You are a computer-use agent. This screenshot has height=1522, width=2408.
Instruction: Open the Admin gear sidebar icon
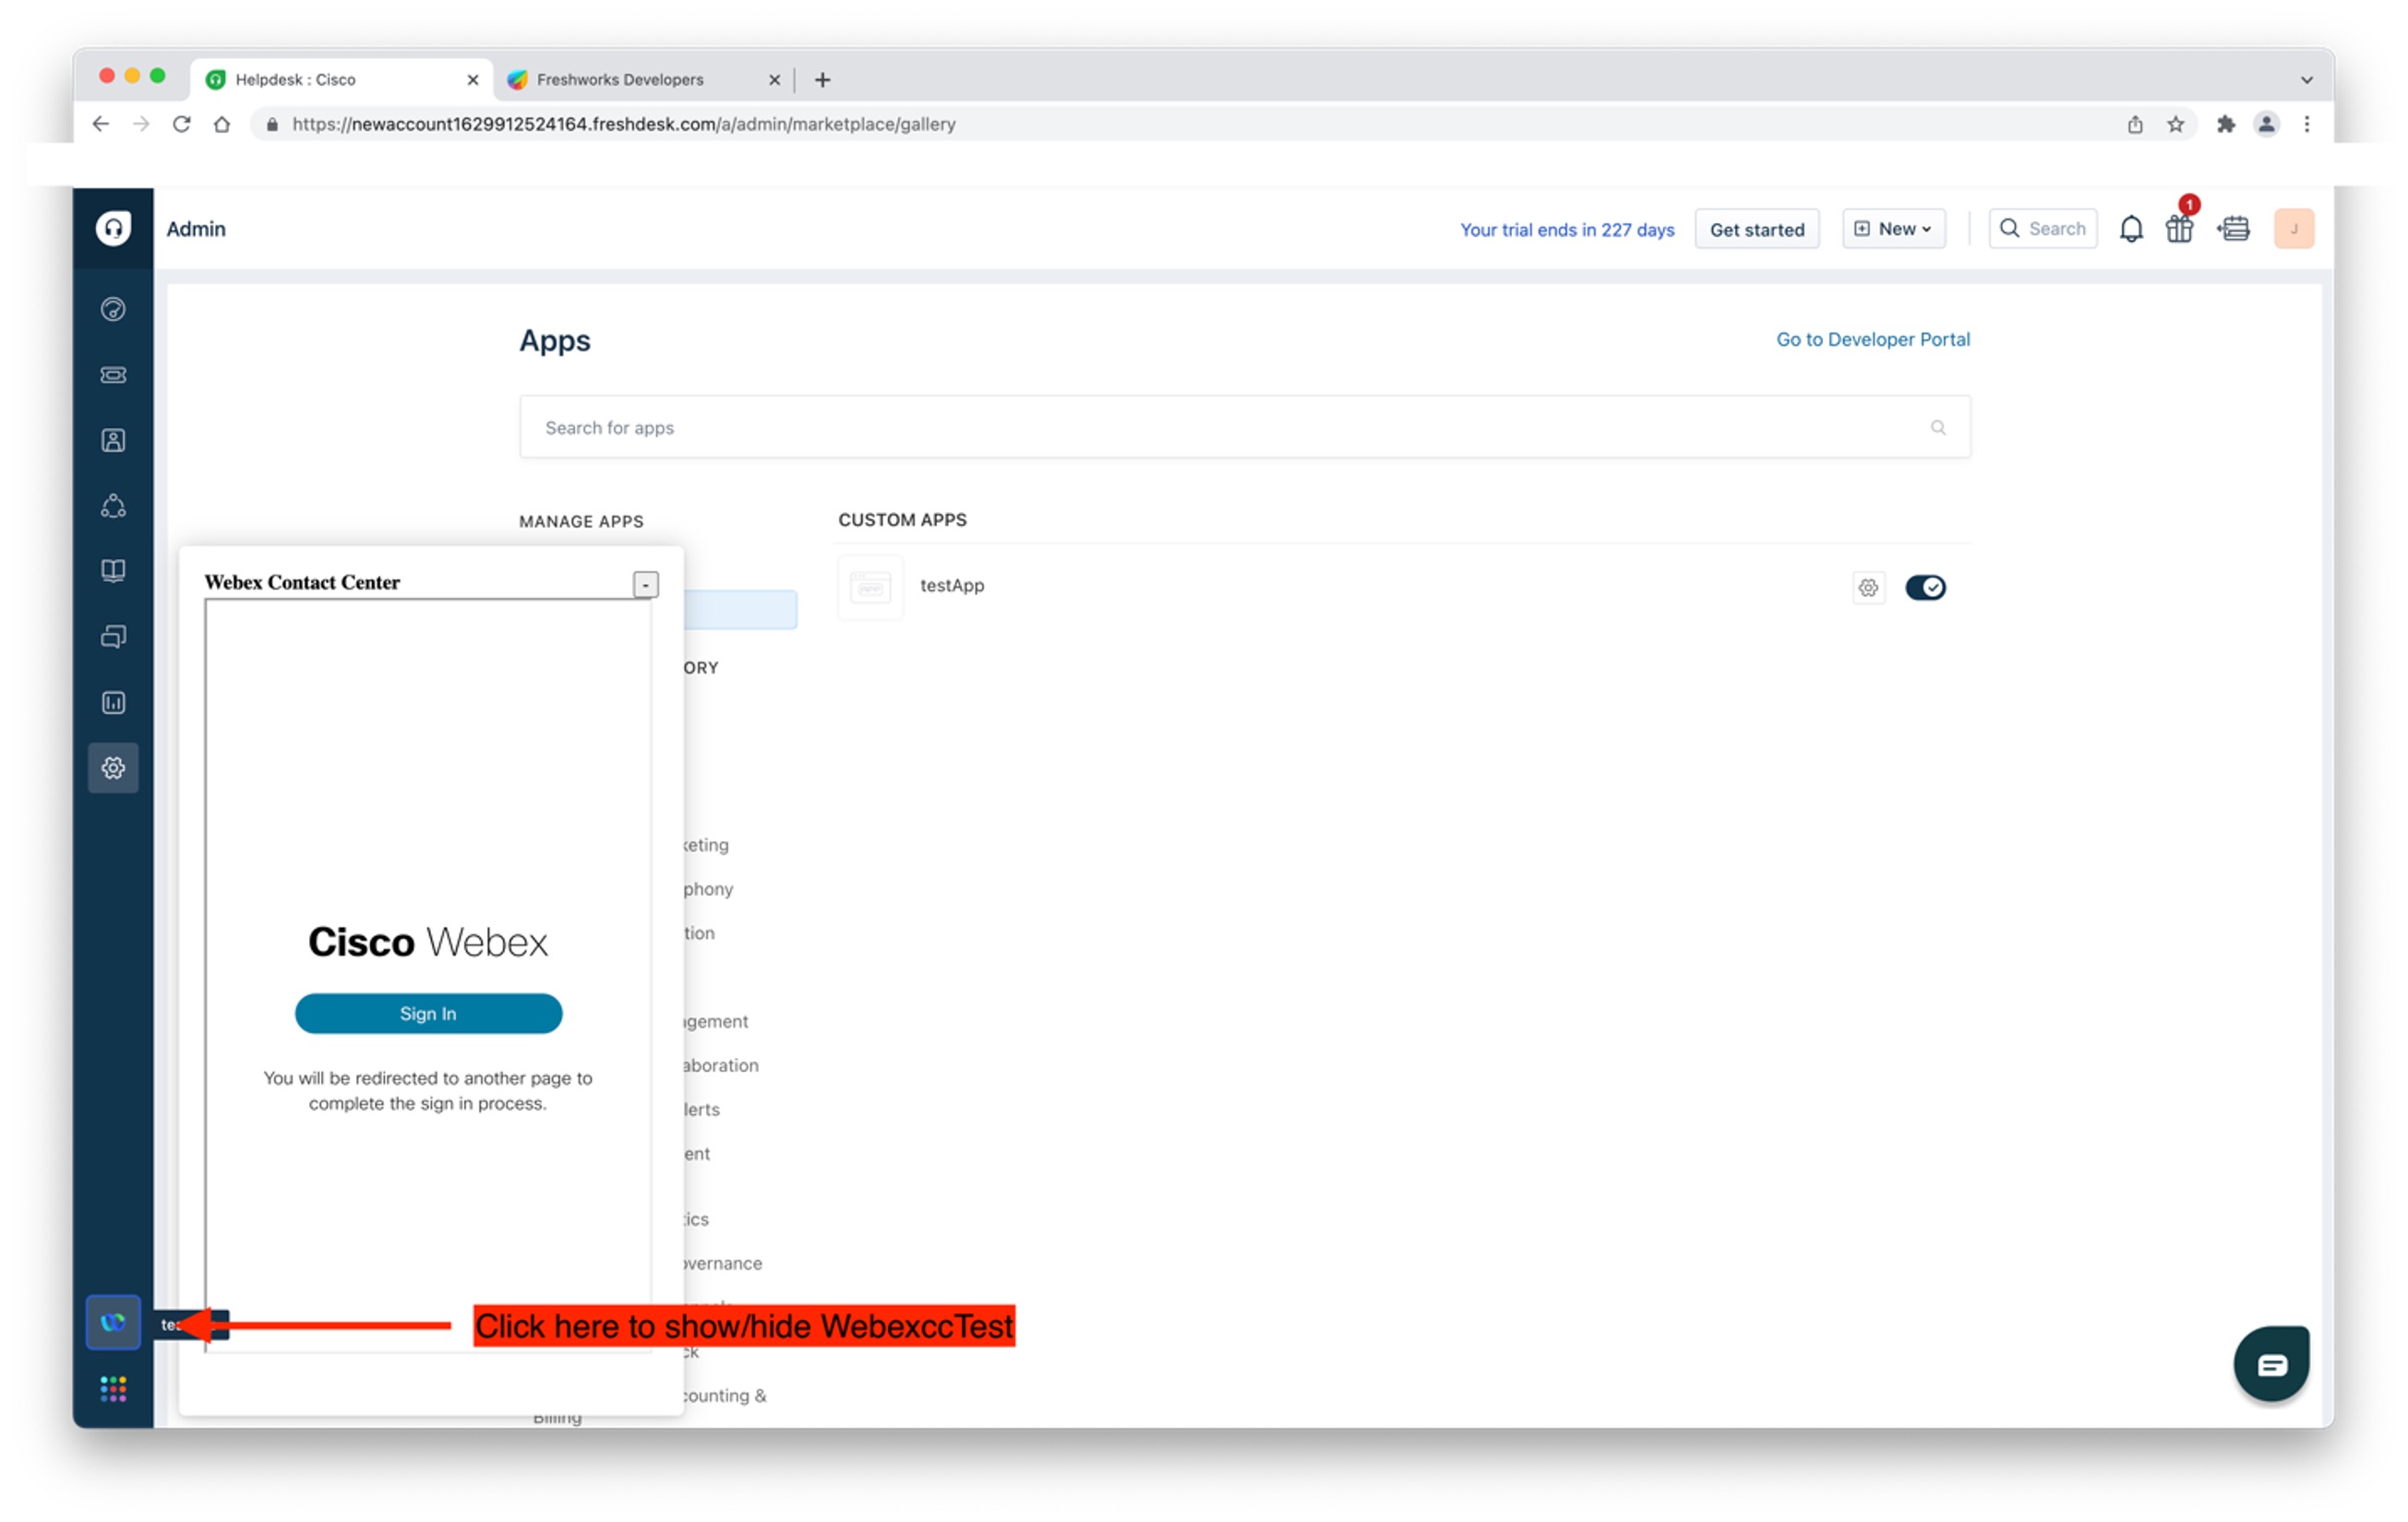pos(113,767)
